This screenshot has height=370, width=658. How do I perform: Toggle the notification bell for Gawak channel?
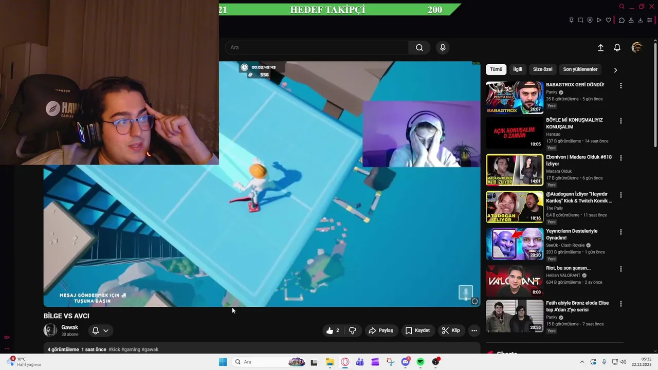[96, 330]
